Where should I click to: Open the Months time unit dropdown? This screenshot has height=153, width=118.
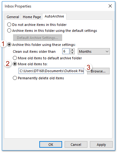[x=94, y=51]
